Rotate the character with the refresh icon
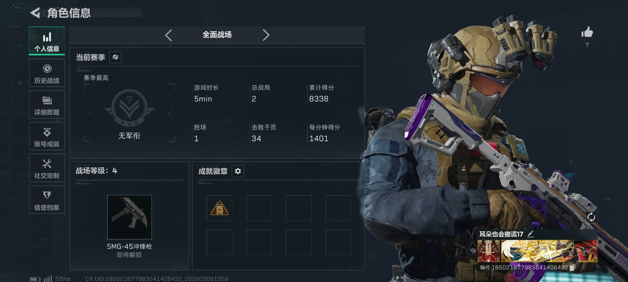This screenshot has height=282, width=628. pyautogui.click(x=591, y=217)
